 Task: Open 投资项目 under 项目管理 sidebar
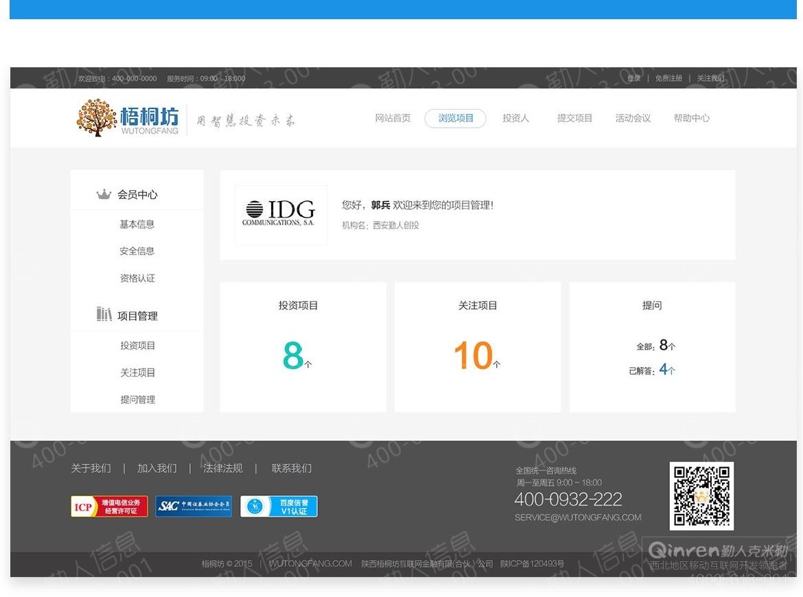(137, 346)
